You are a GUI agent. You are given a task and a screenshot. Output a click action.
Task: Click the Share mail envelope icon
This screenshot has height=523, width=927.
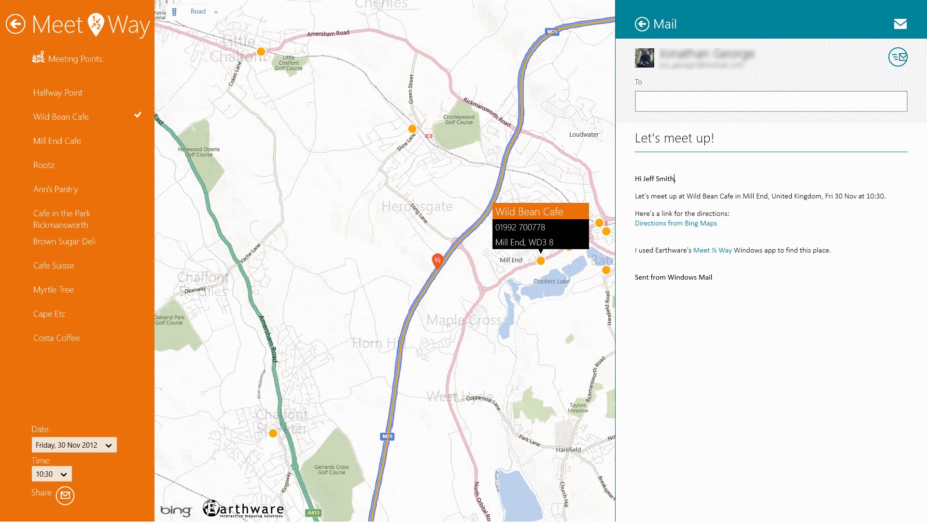coord(65,495)
